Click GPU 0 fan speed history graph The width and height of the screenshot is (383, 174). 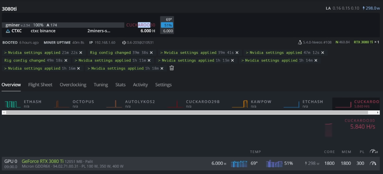274,164
